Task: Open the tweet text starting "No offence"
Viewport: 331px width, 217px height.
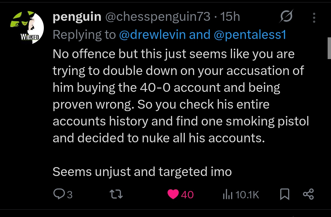Action: (x=173, y=54)
